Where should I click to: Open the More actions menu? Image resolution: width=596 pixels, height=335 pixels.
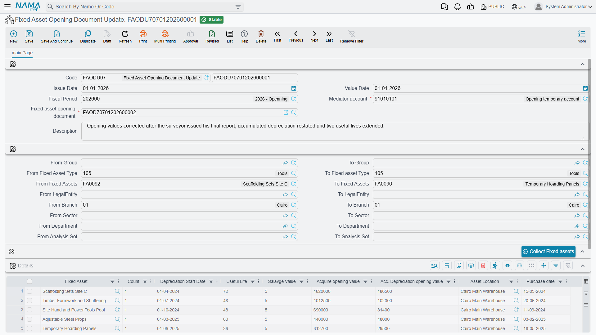tap(582, 37)
